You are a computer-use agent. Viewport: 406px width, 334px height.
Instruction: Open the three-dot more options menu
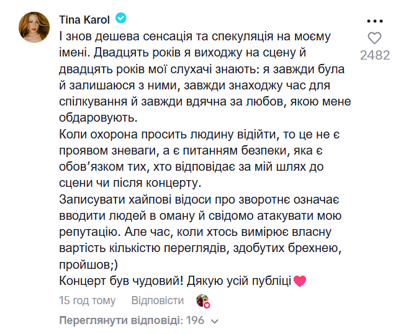tap(374, 19)
